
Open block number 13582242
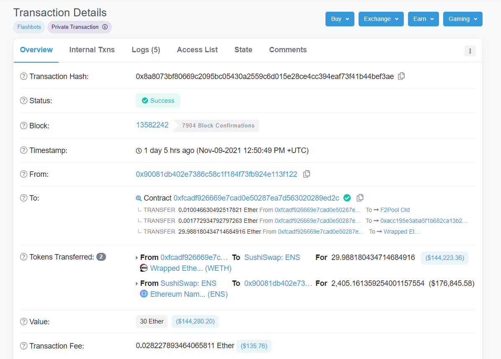point(152,125)
